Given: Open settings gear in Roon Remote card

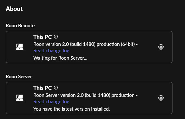Looking at the screenshot, I should click(161, 47).
